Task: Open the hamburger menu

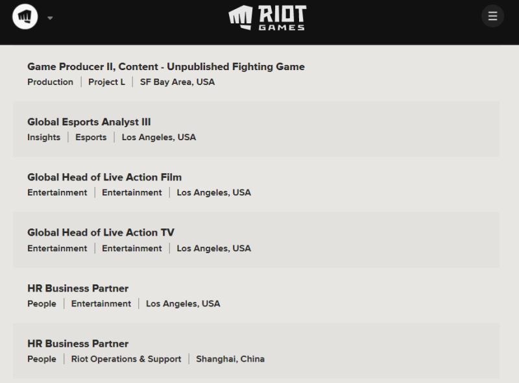Action: (492, 16)
